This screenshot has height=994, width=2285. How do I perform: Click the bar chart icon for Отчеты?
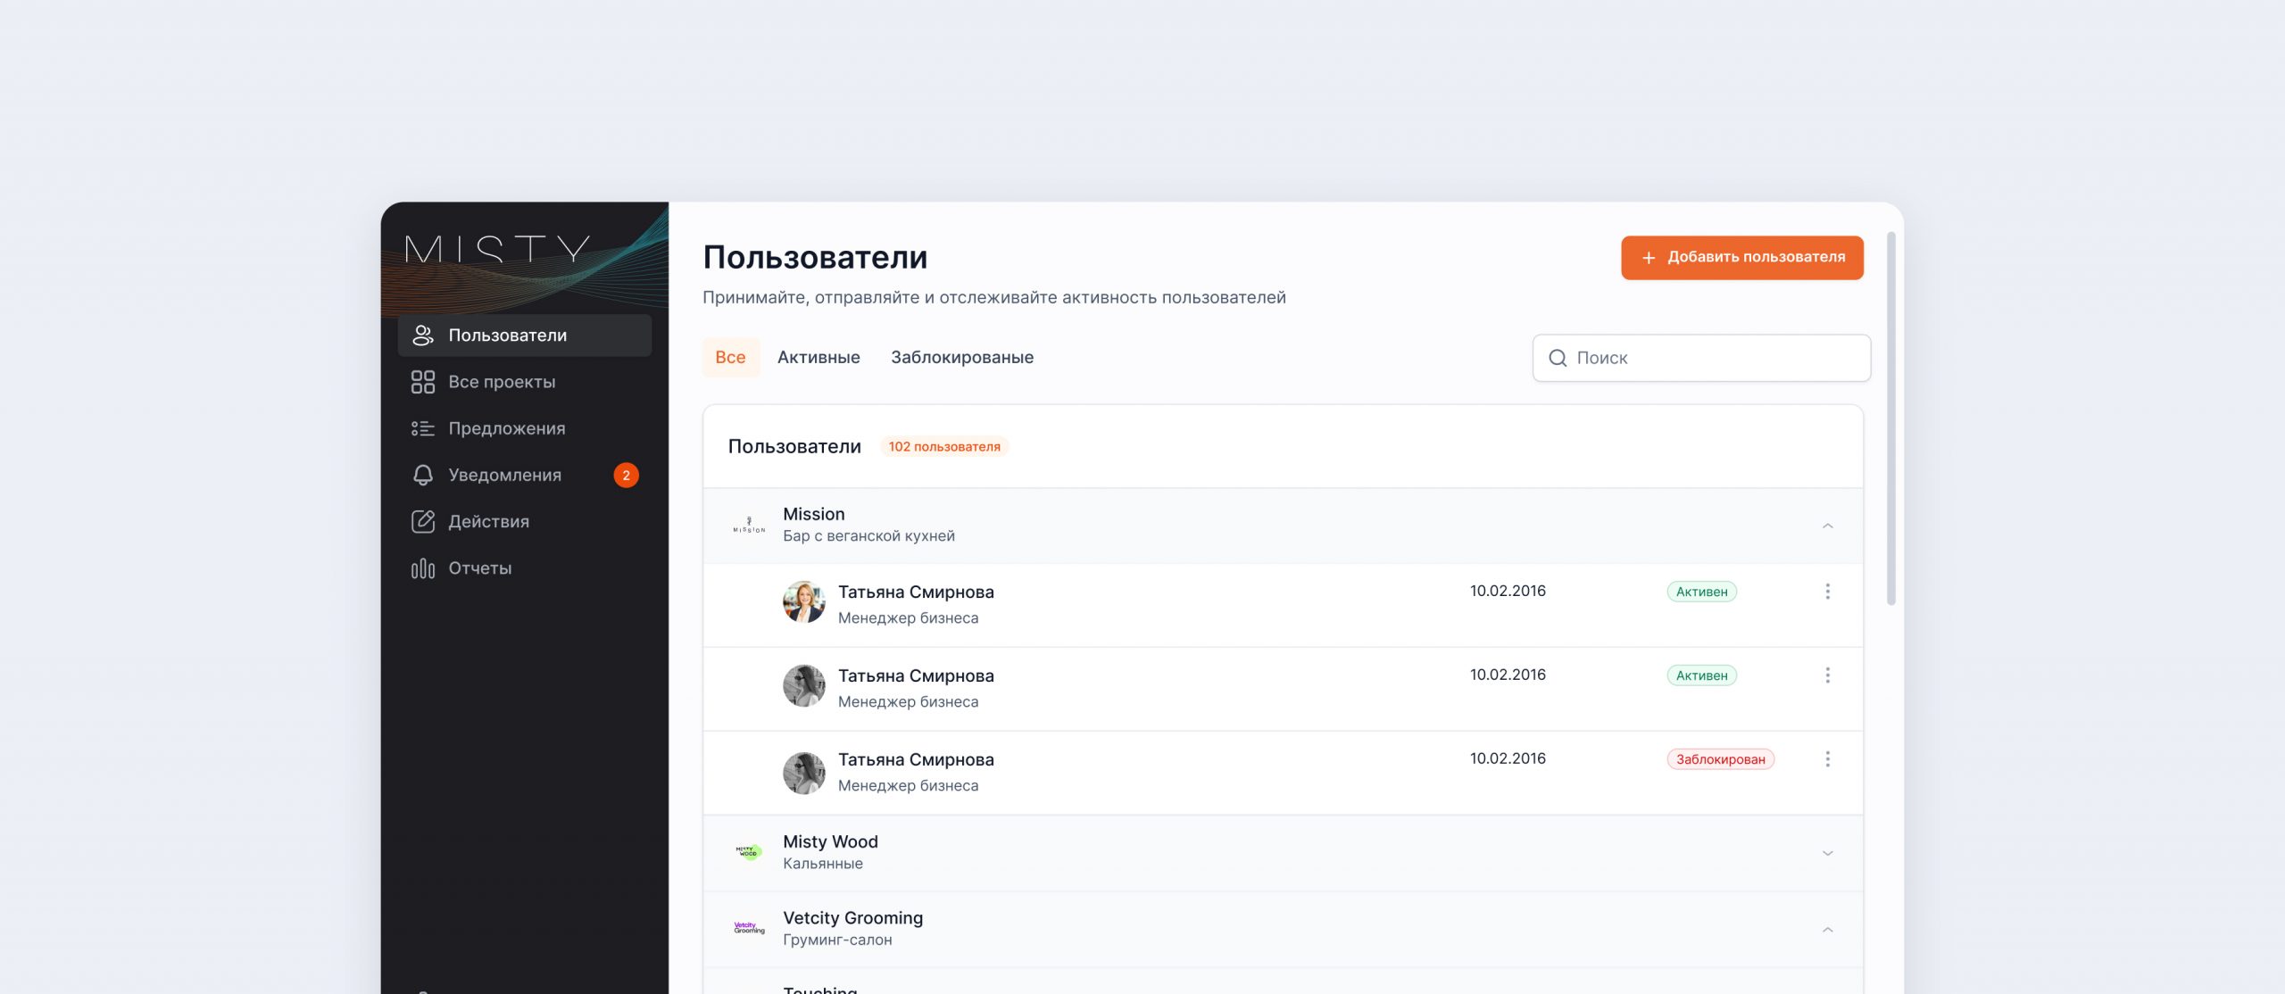[423, 568]
